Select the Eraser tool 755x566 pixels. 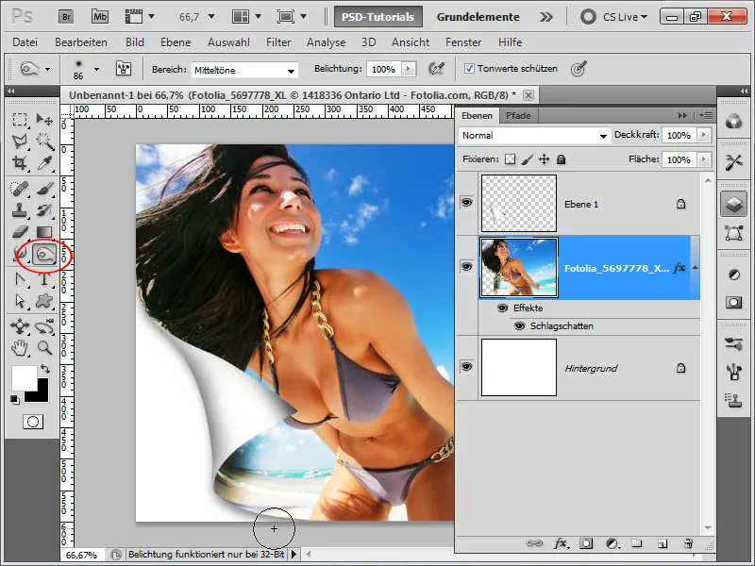(19, 232)
